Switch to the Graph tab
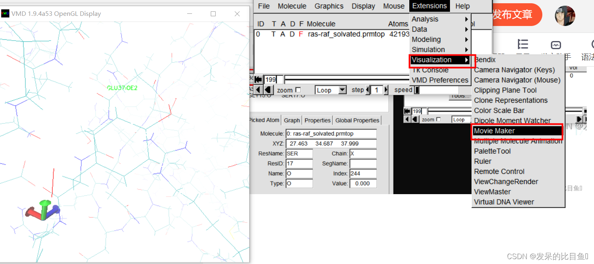The width and height of the screenshot is (594, 264). click(x=292, y=120)
